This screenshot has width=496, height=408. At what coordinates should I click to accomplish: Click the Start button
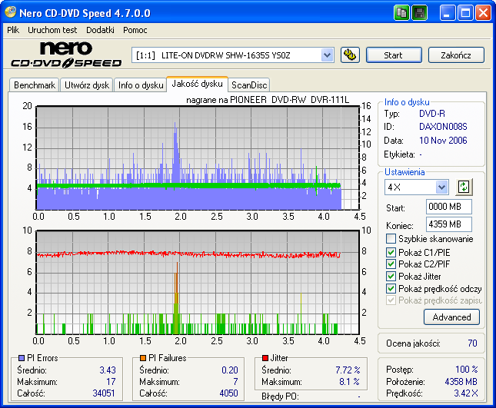click(x=394, y=55)
